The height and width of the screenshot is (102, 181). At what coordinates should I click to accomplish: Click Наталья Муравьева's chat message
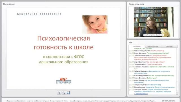coord(152,76)
